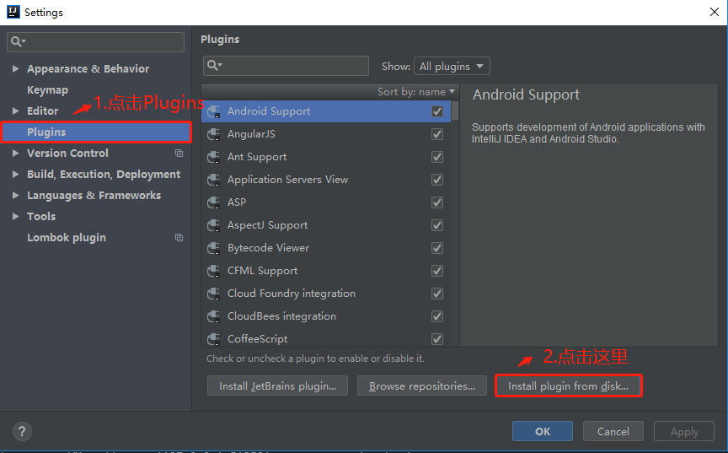Viewport: 728px width, 453px height.
Task: Expand the Editor settings arrow
Action: (x=15, y=111)
